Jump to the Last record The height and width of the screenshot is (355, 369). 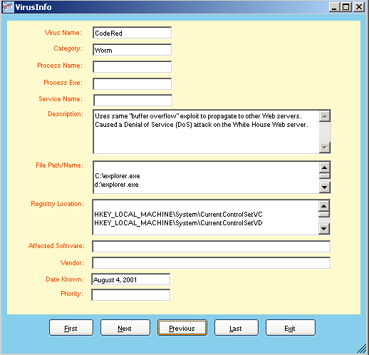click(237, 328)
